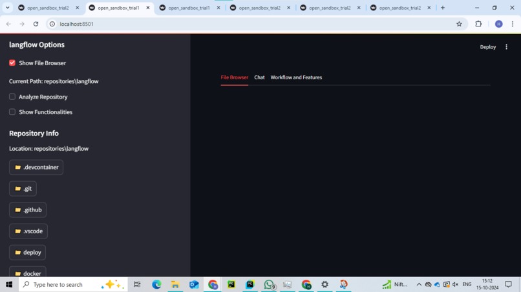Open the Chrome three-dot menu
The height and width of the screenshot is (292, 521).
pos(513,24)
